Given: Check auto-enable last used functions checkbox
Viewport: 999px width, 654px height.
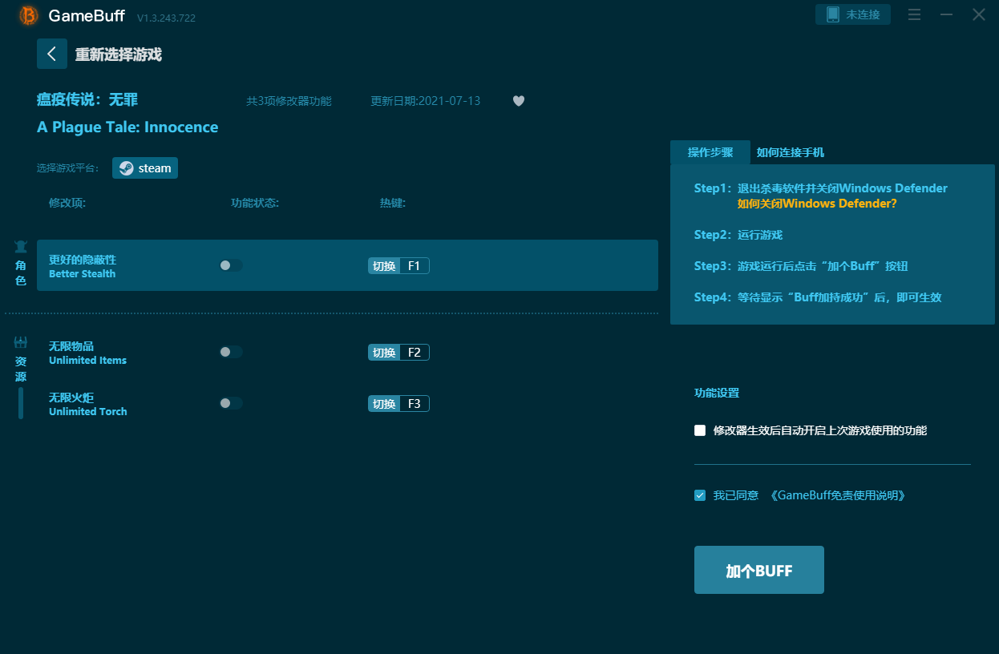Looking at the screenshot, I should [x=700, y=430].
